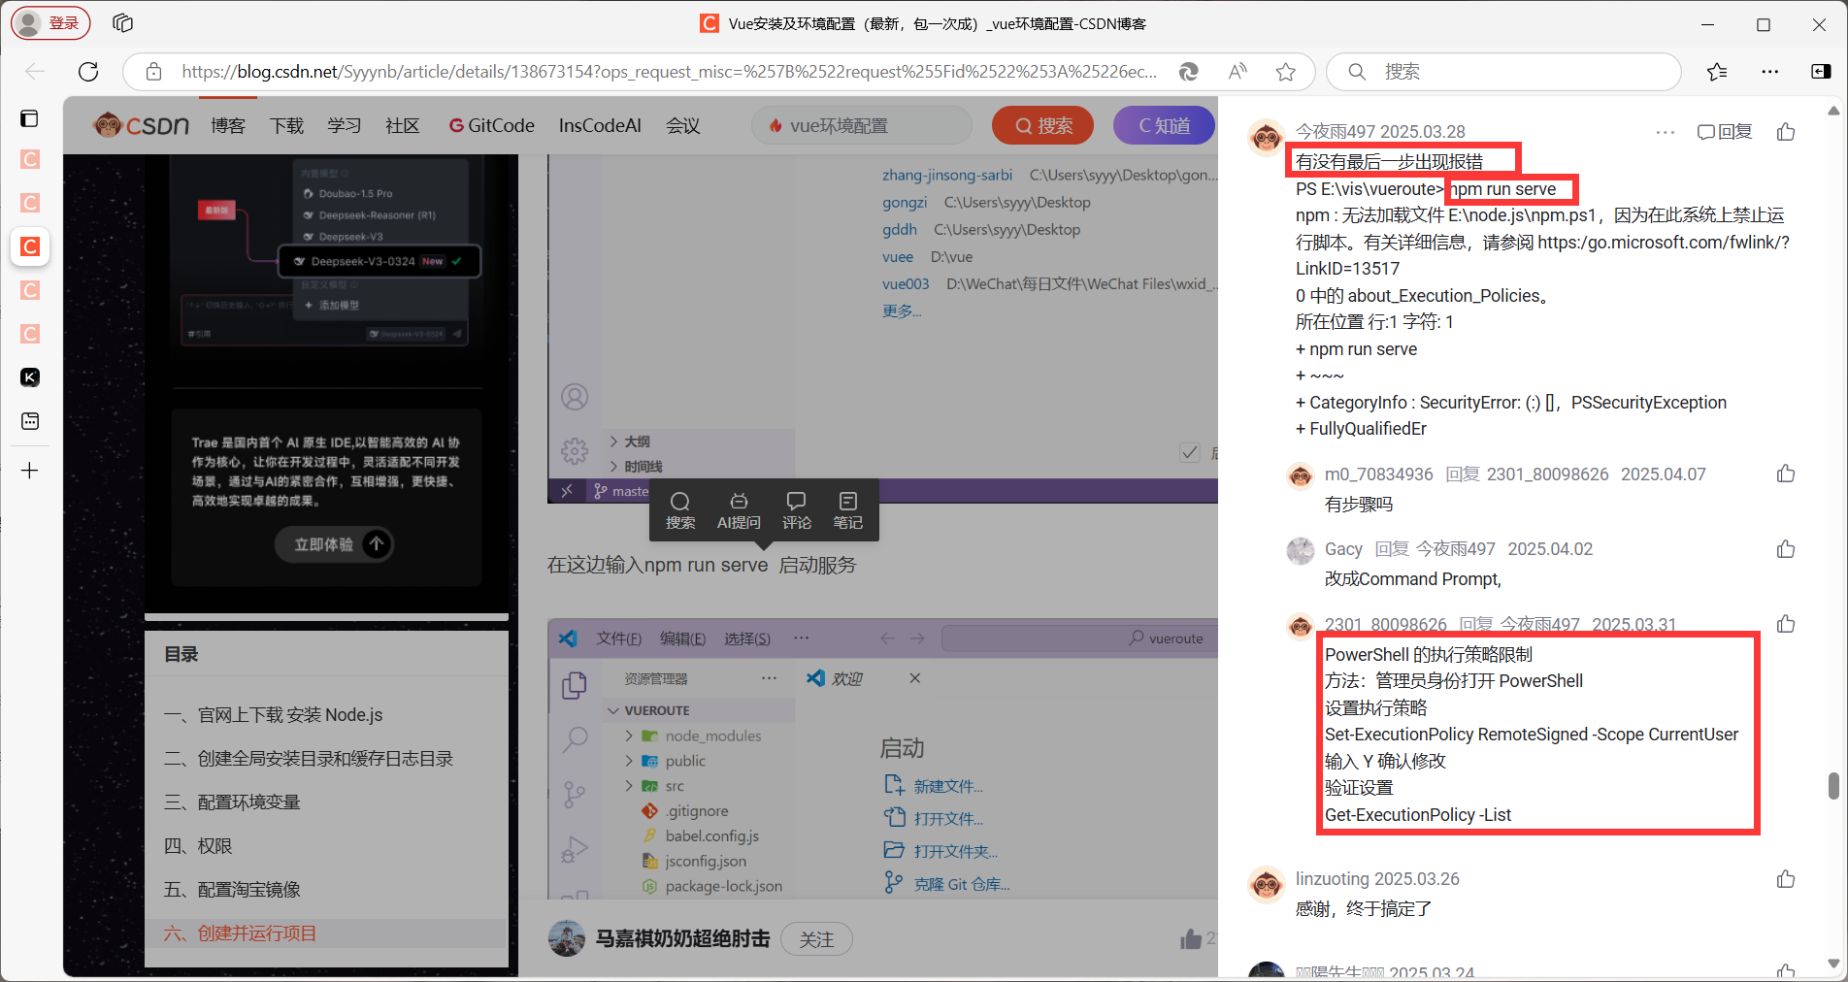
Task: Click the CSDN logo
Action: (x=141, y=125)
